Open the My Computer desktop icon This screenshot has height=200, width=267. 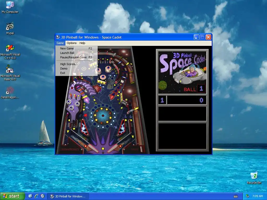pos(10,7)
